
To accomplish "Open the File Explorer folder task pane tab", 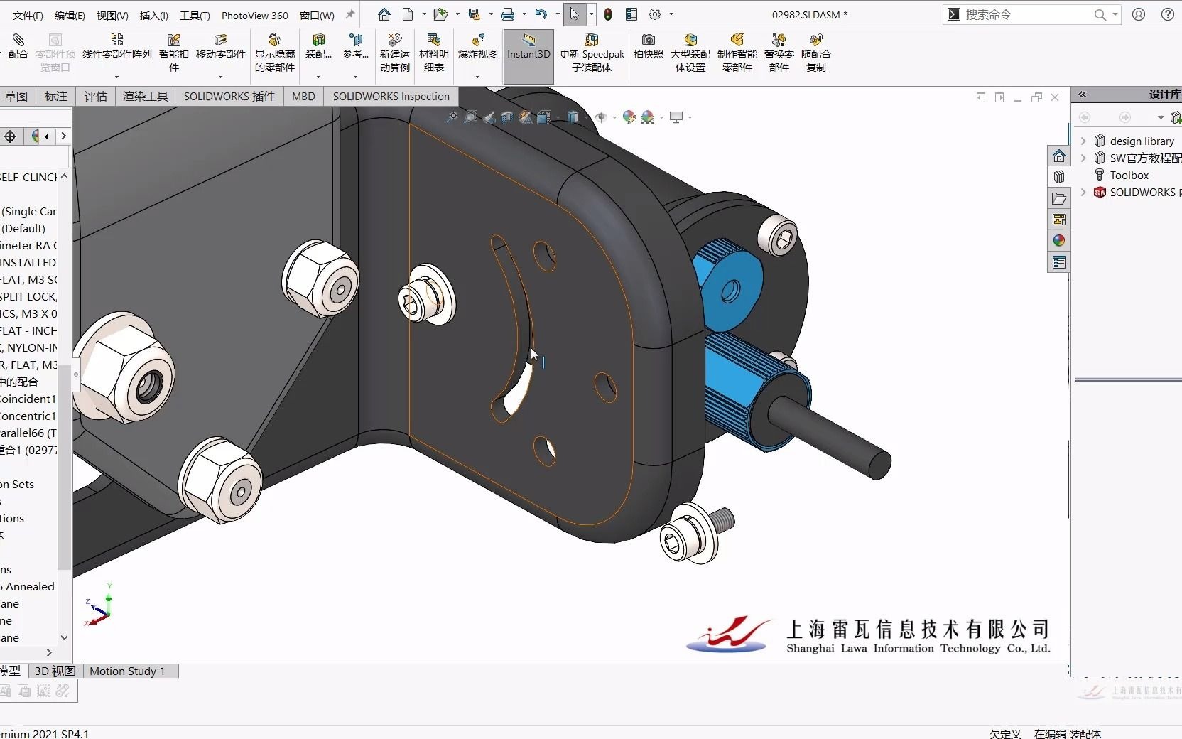I will pos(1059,198).
